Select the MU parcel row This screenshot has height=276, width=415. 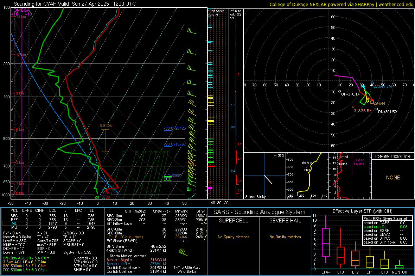[x=53, y=227]
